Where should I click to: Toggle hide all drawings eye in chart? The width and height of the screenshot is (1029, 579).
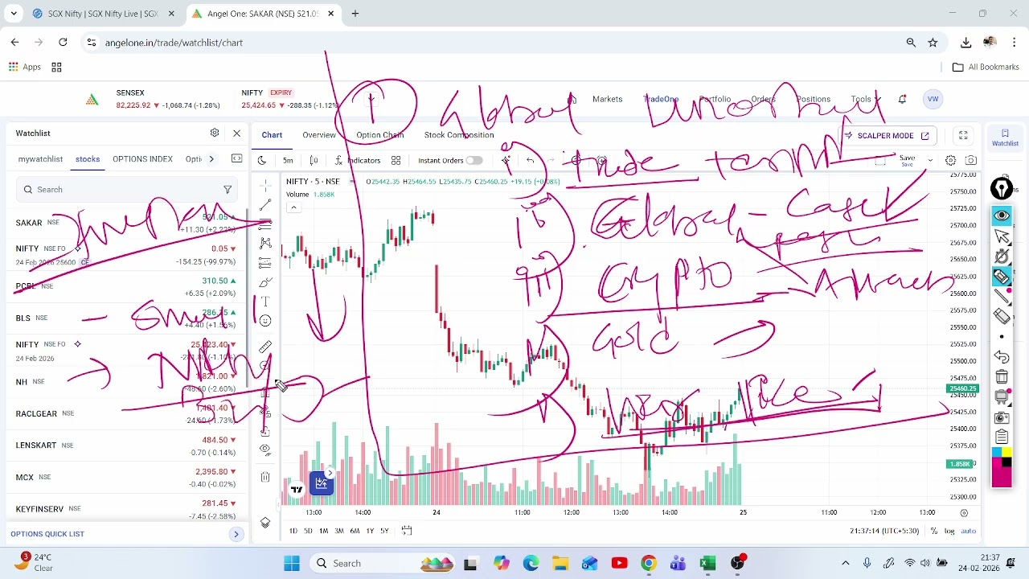pos(265,450)
